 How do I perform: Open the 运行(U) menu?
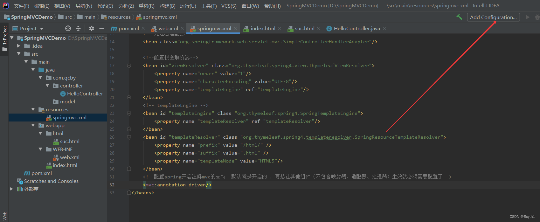point(188,6)
